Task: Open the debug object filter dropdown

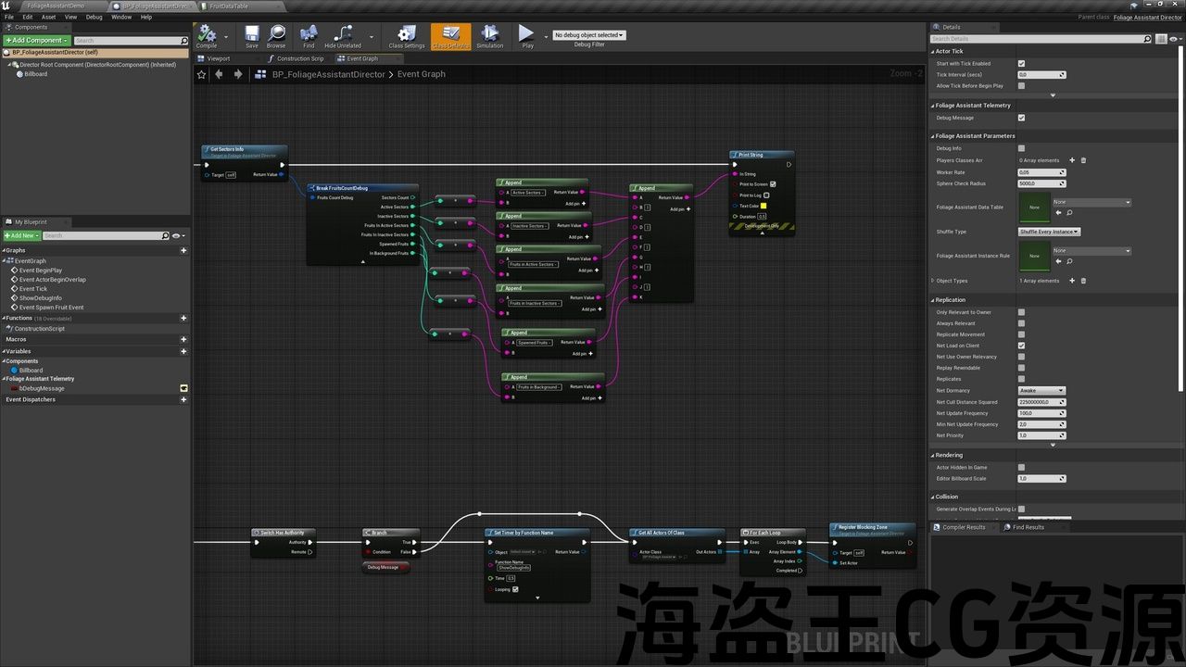Action: tap(589, 35)
